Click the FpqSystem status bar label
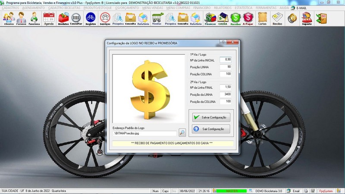 click(326, 191)
